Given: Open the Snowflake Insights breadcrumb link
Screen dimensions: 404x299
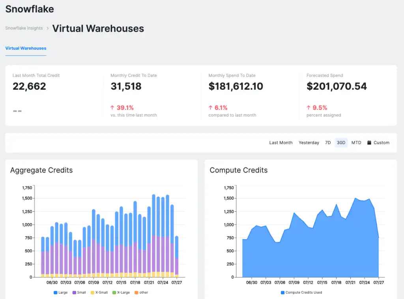Looking at the screenshot, I should click(x=24, y=28).
